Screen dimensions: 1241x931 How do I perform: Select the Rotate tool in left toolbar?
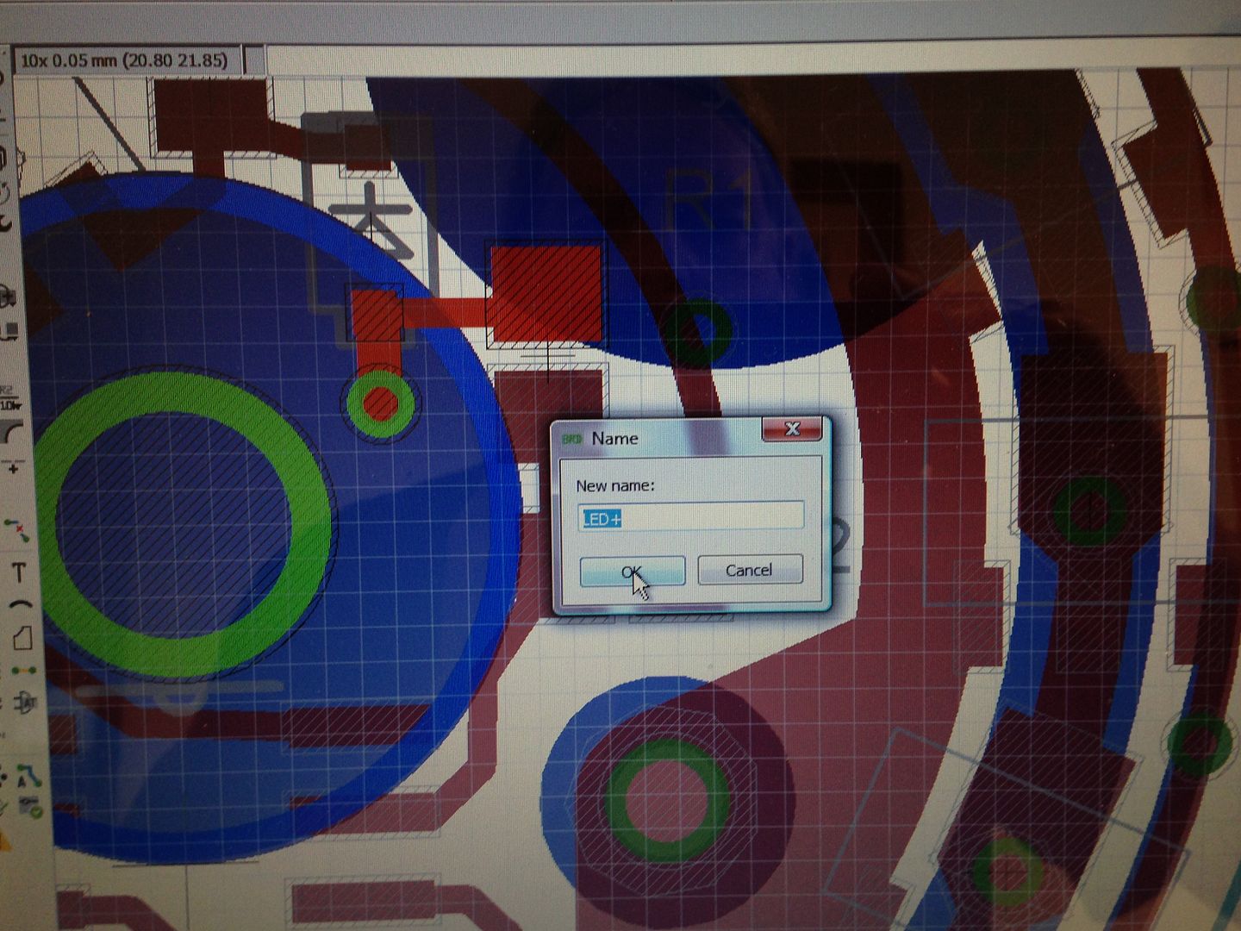(x=5, y=193)
